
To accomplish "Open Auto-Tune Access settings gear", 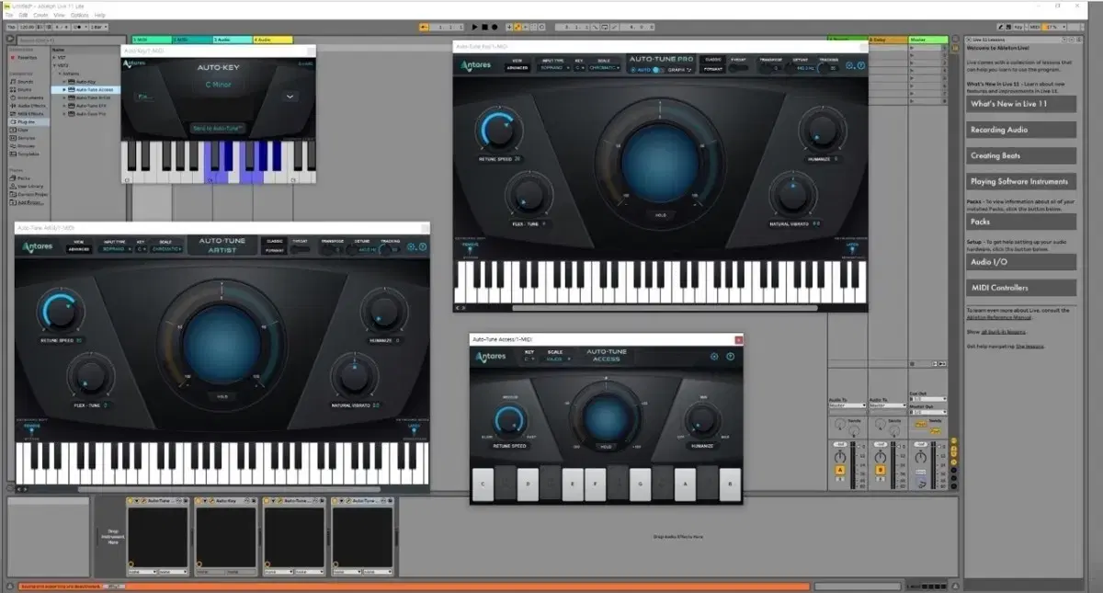I will click(x=713, y=357).
